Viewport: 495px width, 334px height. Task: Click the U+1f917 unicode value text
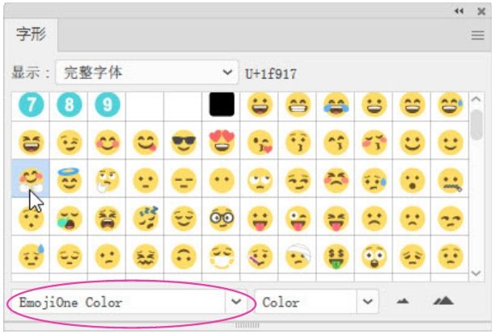pyautogui.click(x=271, y=74)
